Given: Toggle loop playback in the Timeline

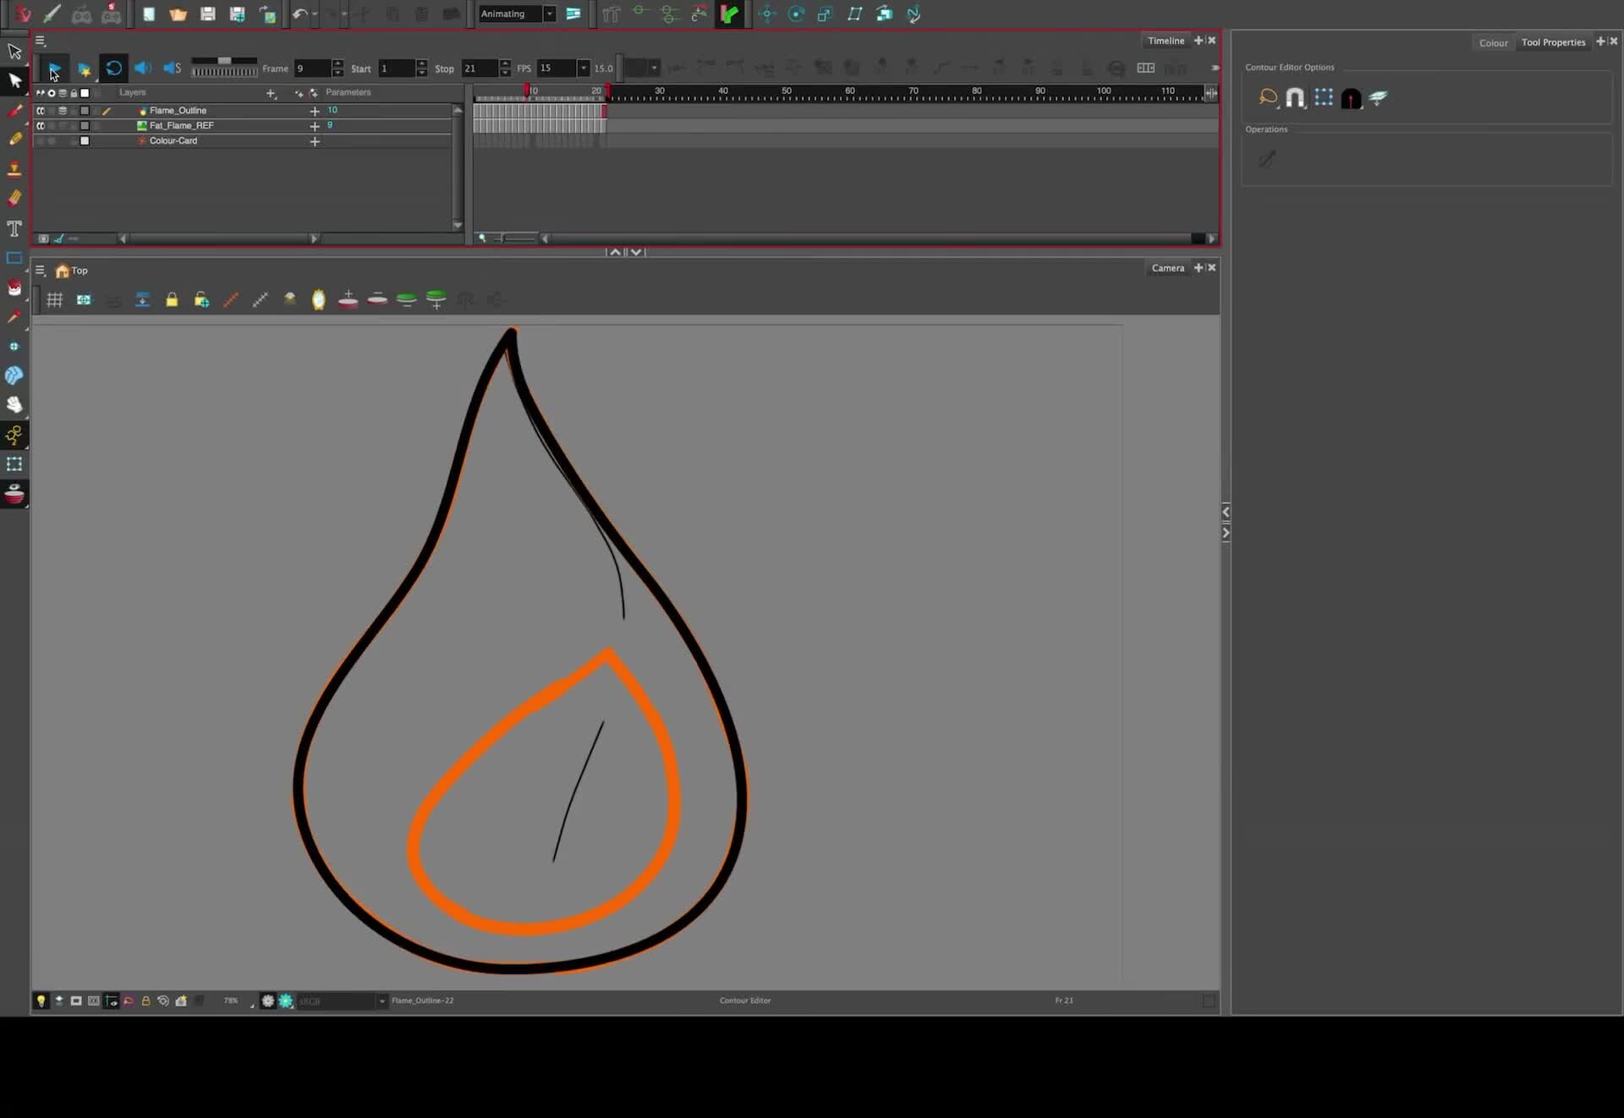Looking at the screenshot, I should pyautogui.click(x=113, y=68).
